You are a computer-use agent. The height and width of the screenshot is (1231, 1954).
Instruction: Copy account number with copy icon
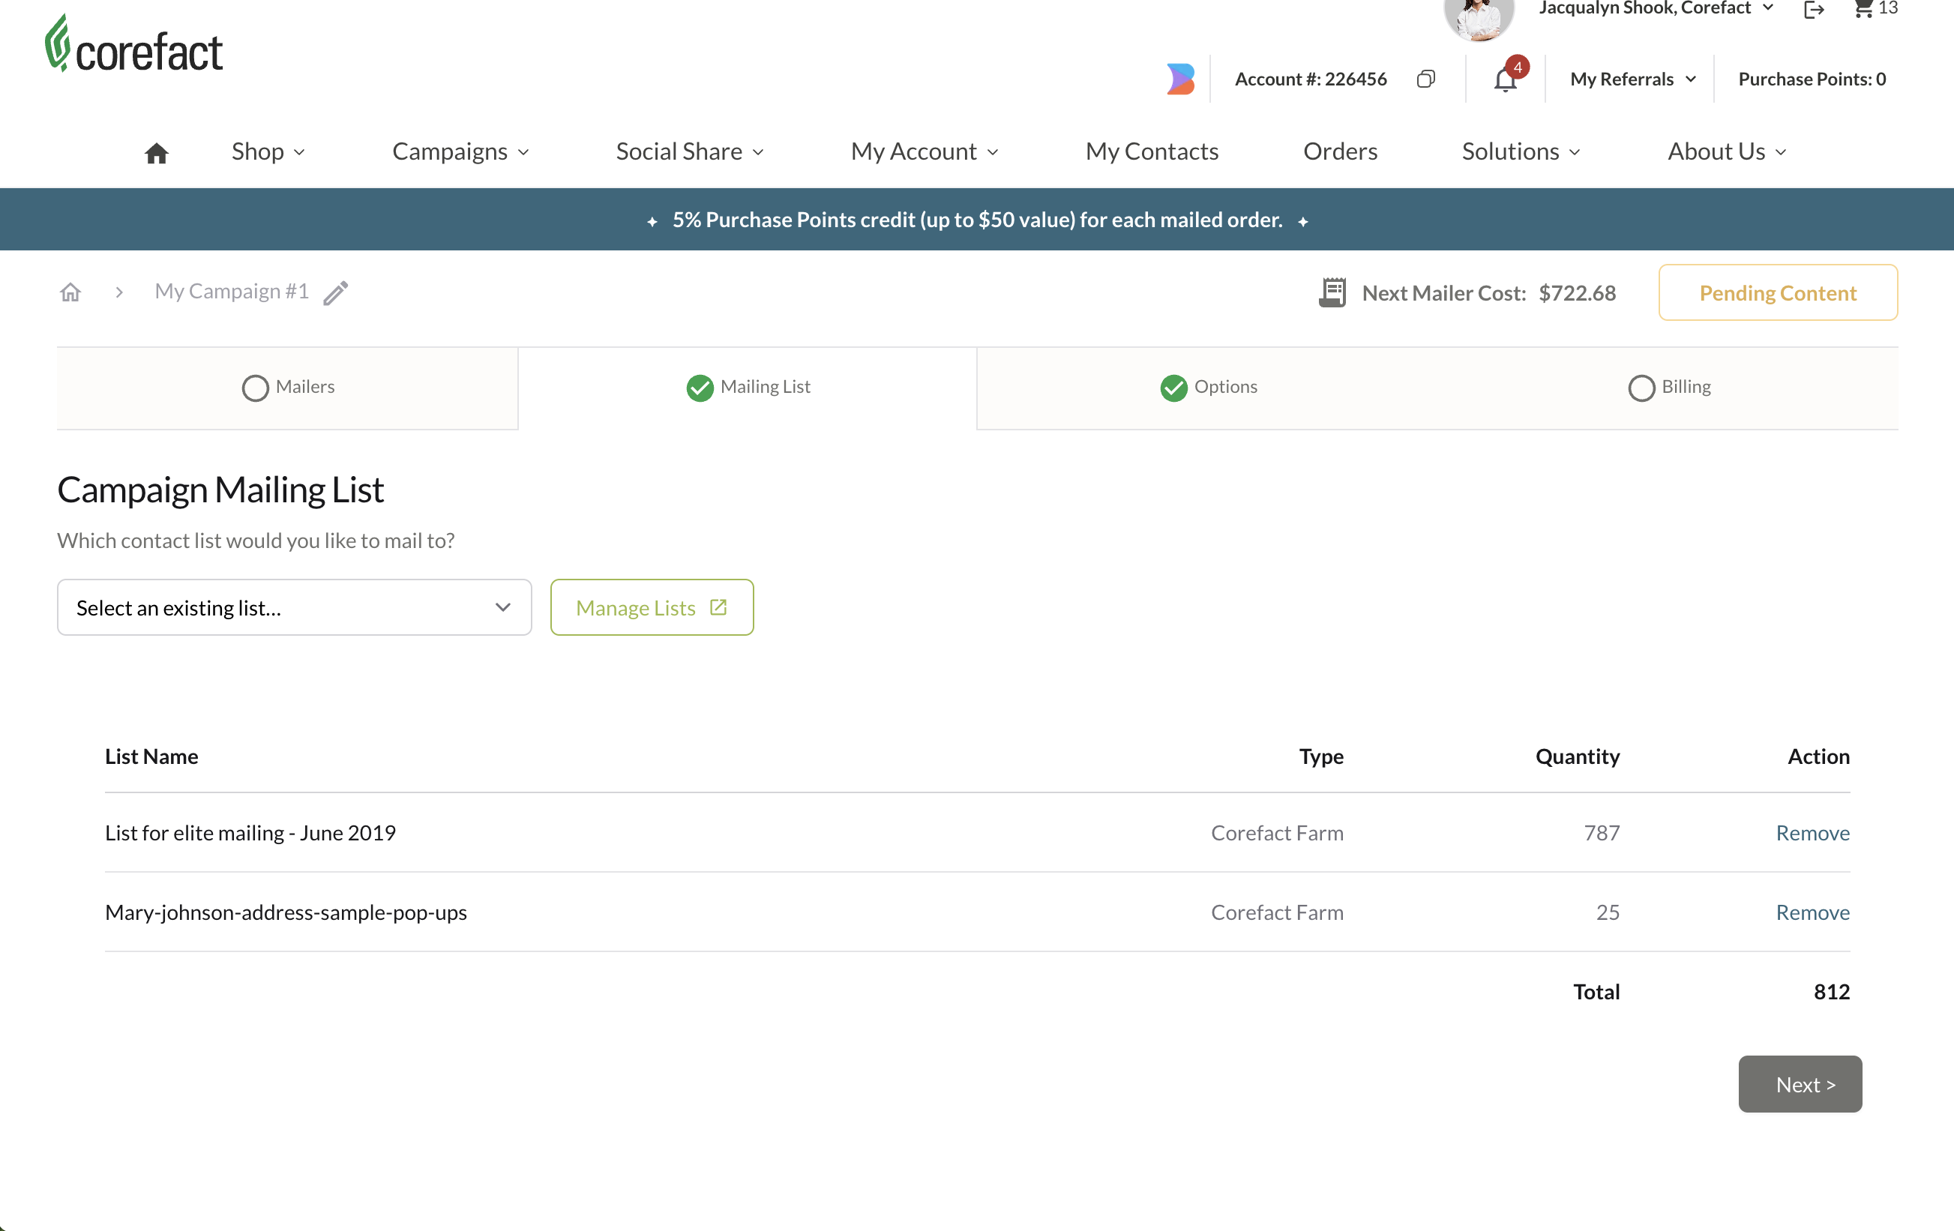pos(1425,79)
